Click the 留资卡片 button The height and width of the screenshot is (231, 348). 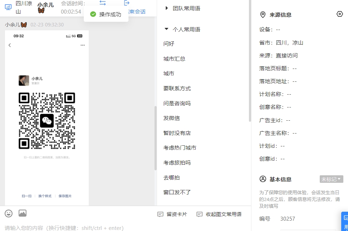[172, 214]
